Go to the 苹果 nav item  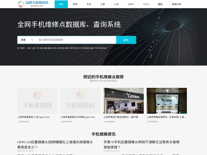click(x=75, y=4)
